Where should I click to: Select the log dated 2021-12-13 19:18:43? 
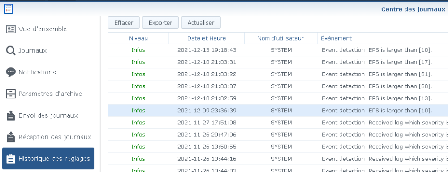278,50
